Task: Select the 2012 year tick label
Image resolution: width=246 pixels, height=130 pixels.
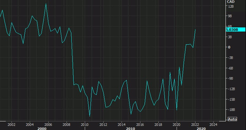Action: pyautogui.click(x=103, y=125)
